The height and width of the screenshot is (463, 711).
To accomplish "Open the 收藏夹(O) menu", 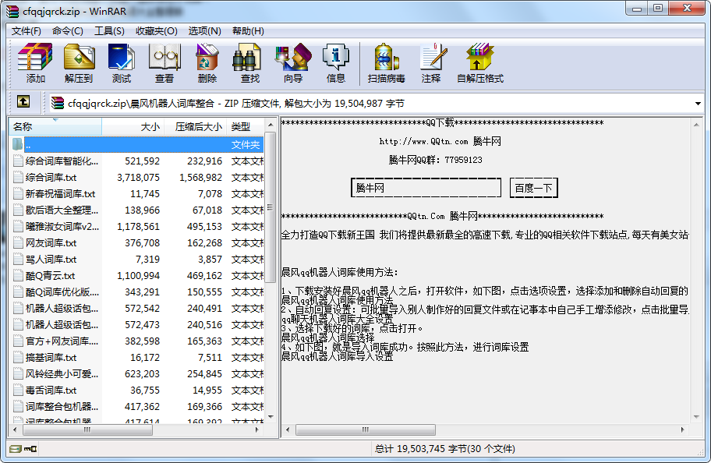I will 157,31.
